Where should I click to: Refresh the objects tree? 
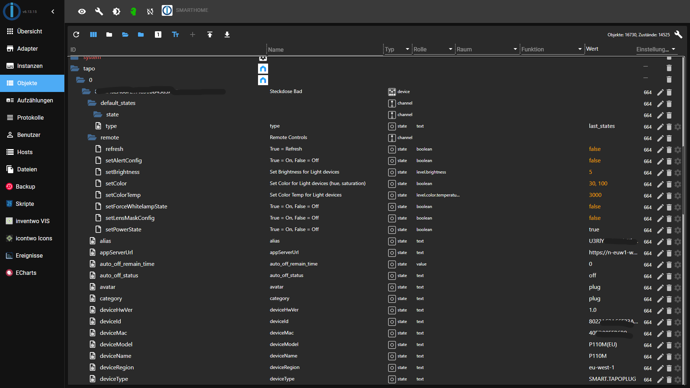76,34
